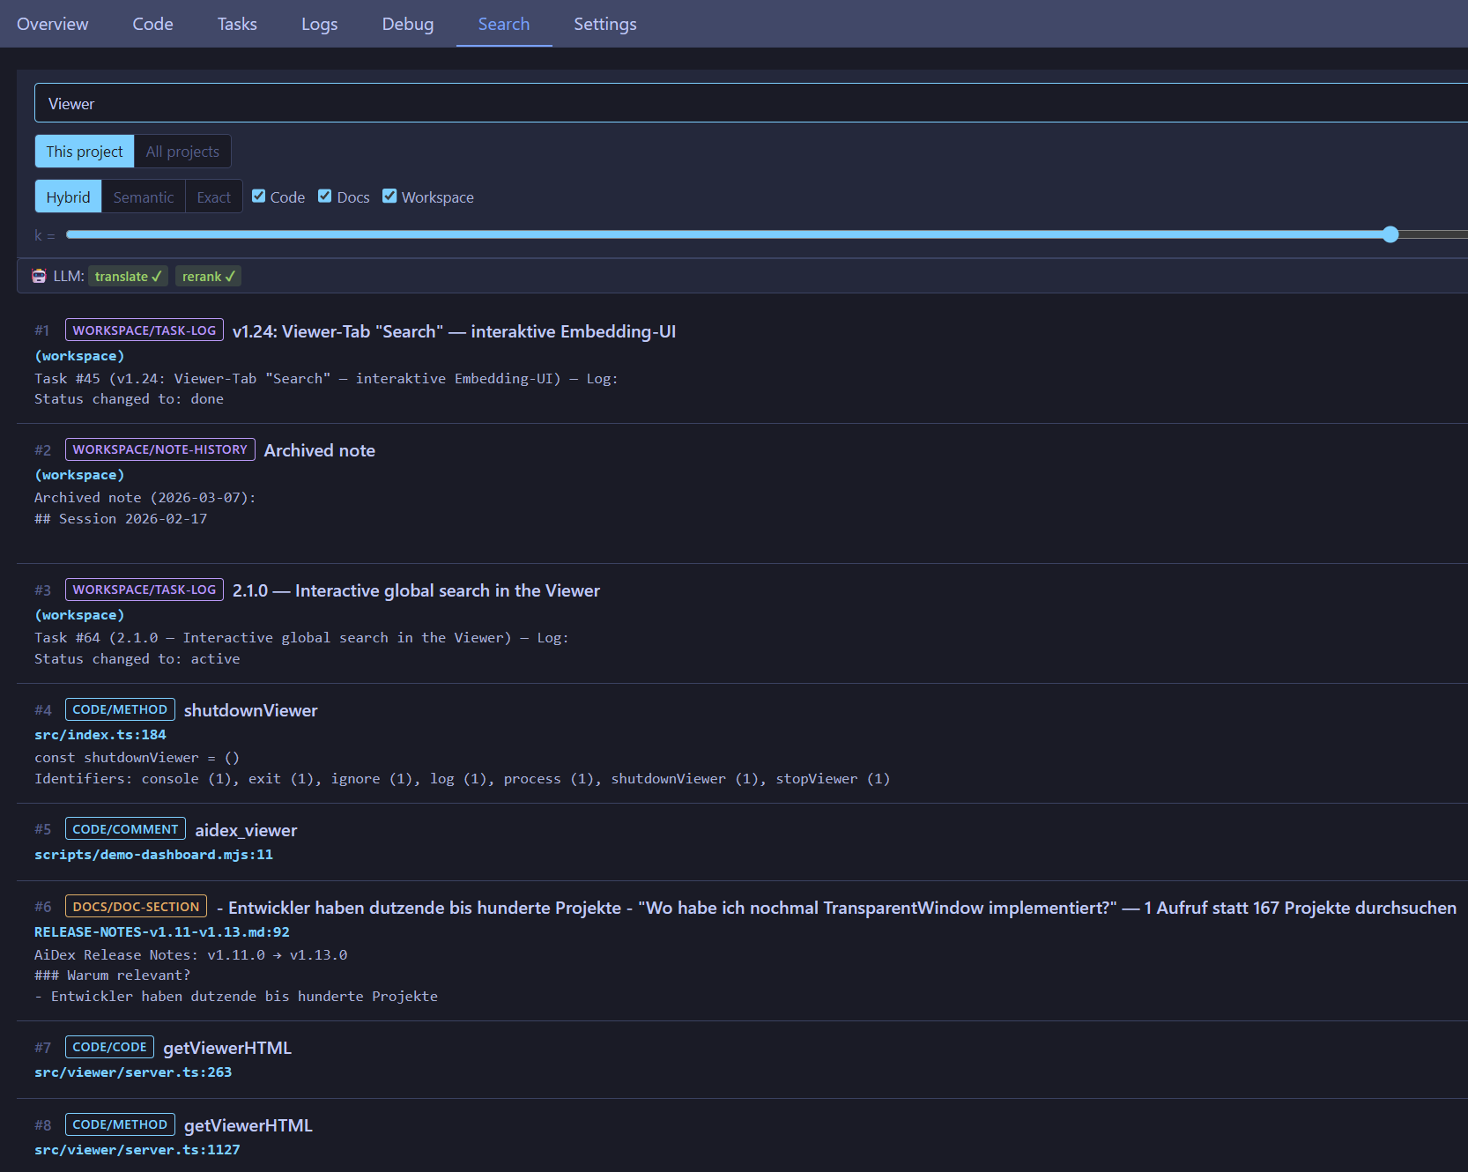Viewport: 1468px width, 1172px height.
Task: Open the Archived note result
Action: [x=320, y=450]
